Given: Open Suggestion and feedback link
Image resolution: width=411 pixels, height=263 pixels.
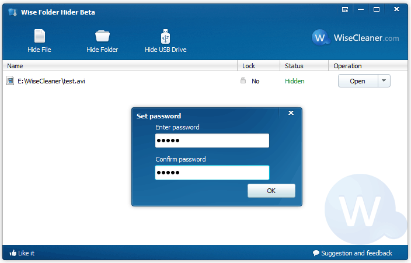Looking at the screenshot, I should pos(357,253).
